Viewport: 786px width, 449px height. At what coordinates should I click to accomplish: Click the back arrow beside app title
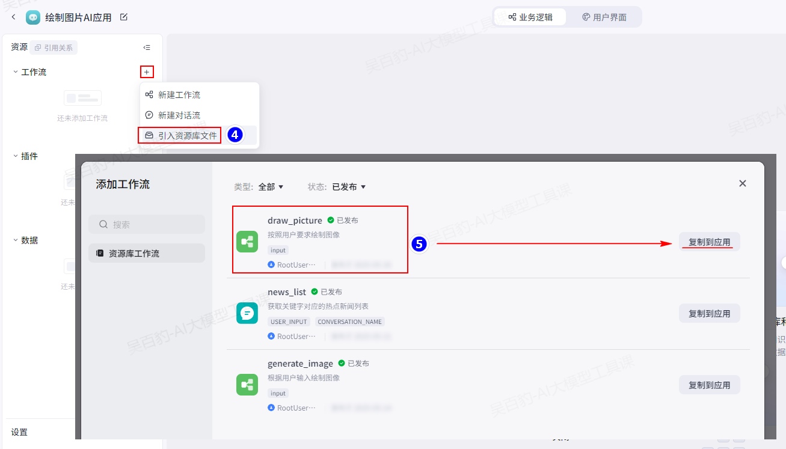(13, 17)
